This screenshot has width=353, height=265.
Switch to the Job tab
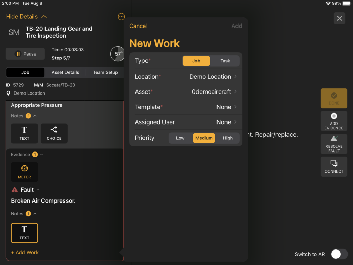tap(25, 72)
